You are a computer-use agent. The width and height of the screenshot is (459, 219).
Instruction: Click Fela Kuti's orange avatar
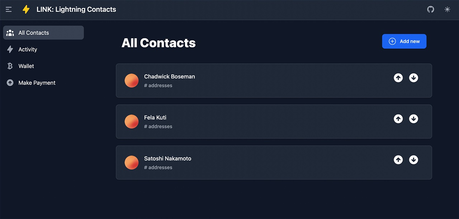click(132, 122)
